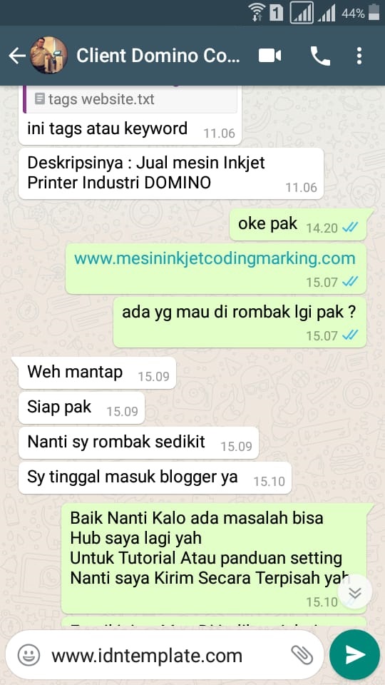Open Client Domino contact info title
Image resolution: width=385 pixels, height=685 pixels.
[158, 56]
